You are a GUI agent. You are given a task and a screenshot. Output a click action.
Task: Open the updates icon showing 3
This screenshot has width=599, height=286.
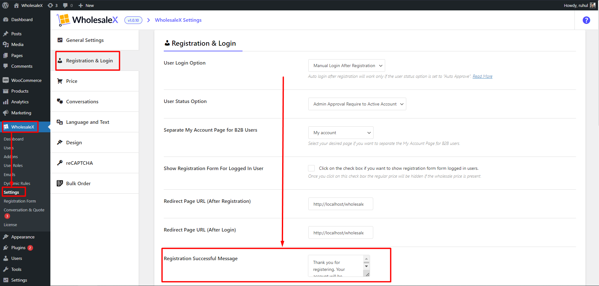pyautogui.click(x=50, y=5)
